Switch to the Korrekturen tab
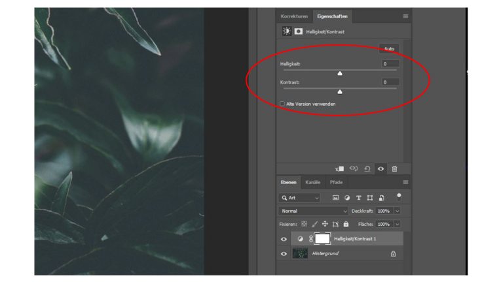Viewport: 503px width, 282px height. 294,16
